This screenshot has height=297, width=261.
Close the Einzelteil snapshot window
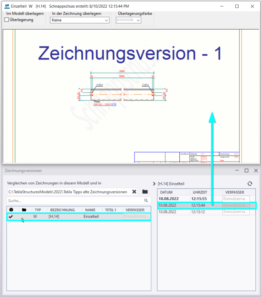pyautogui.click(x=252, y=6)
